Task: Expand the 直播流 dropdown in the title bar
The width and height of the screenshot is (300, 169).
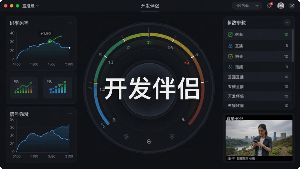Action: point(30,6)
